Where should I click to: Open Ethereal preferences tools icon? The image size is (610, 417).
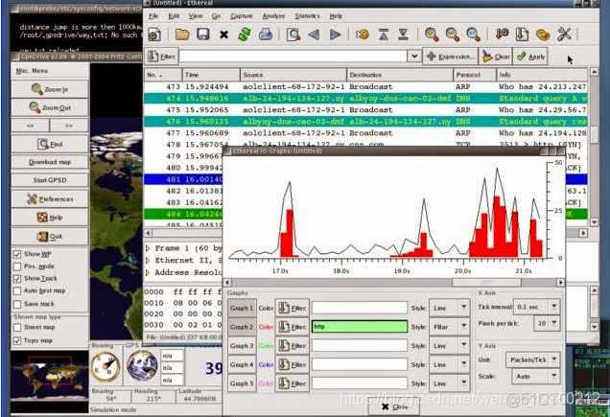point(564,35)
